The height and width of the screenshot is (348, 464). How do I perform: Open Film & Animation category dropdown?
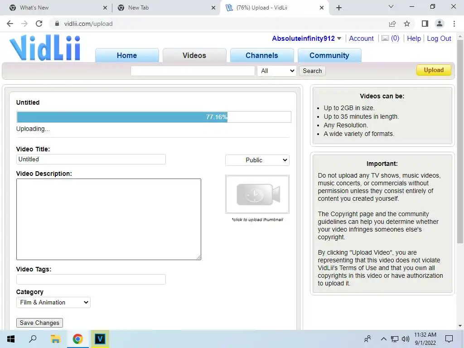[x=53, y=302]
